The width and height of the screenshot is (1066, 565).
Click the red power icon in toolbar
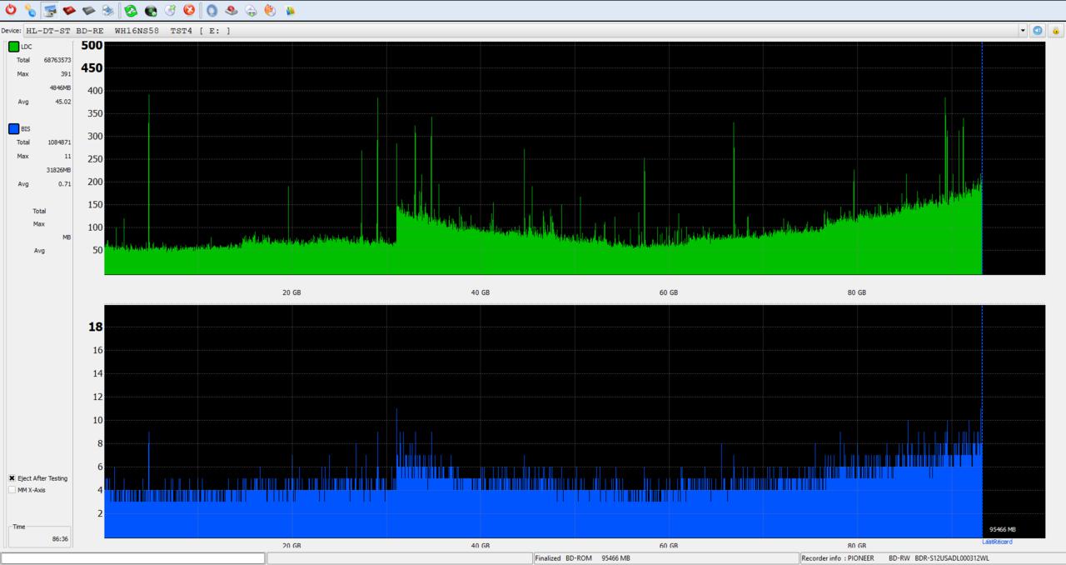tap(11, 11)
